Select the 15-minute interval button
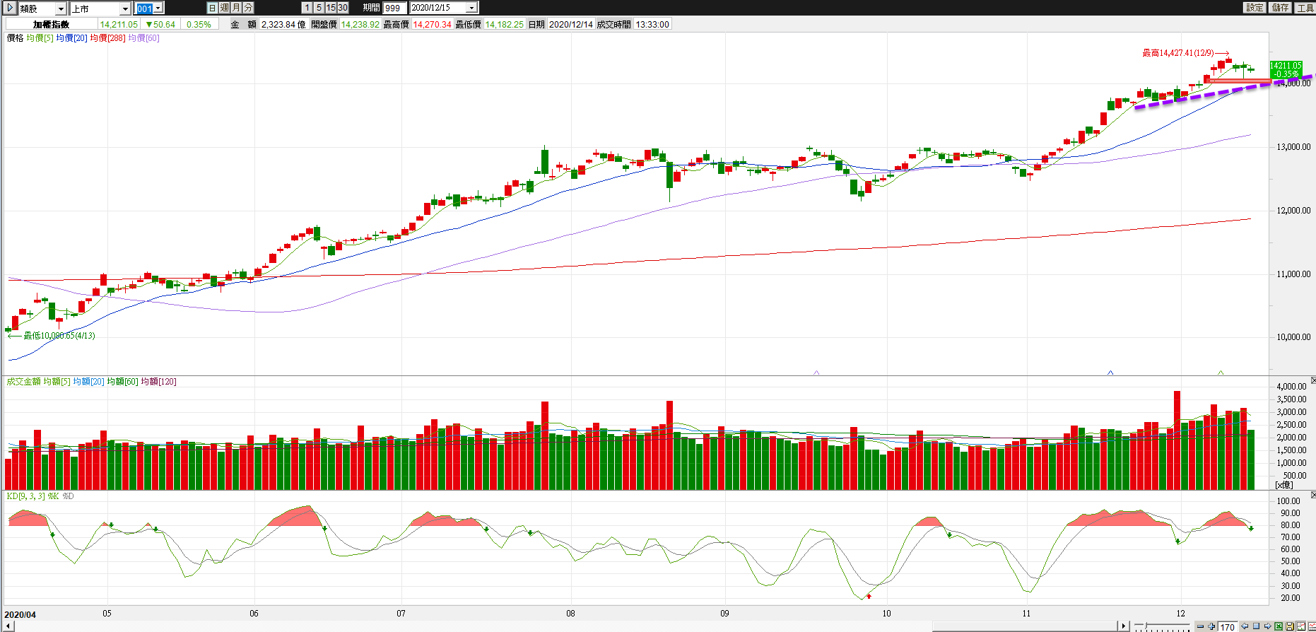1316x632 pixels. (331, 8)
